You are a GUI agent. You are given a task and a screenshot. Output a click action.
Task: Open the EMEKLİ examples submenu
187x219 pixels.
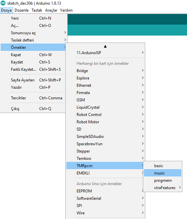105,173
